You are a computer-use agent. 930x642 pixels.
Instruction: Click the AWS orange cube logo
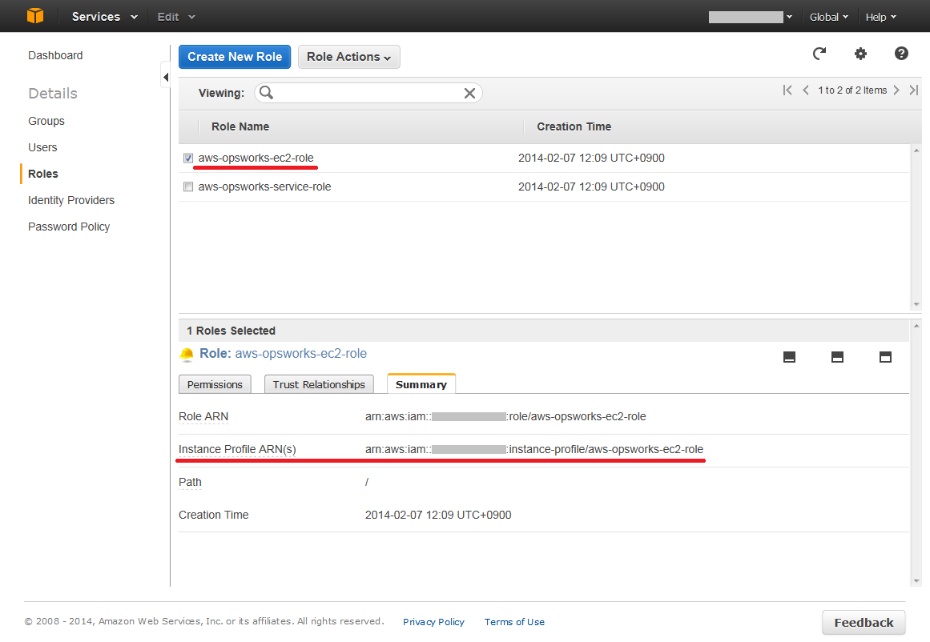pos(35,16)
